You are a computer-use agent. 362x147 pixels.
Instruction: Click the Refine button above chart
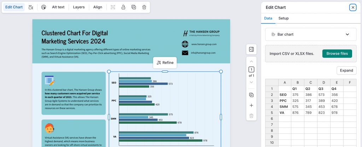click(165, 63)
